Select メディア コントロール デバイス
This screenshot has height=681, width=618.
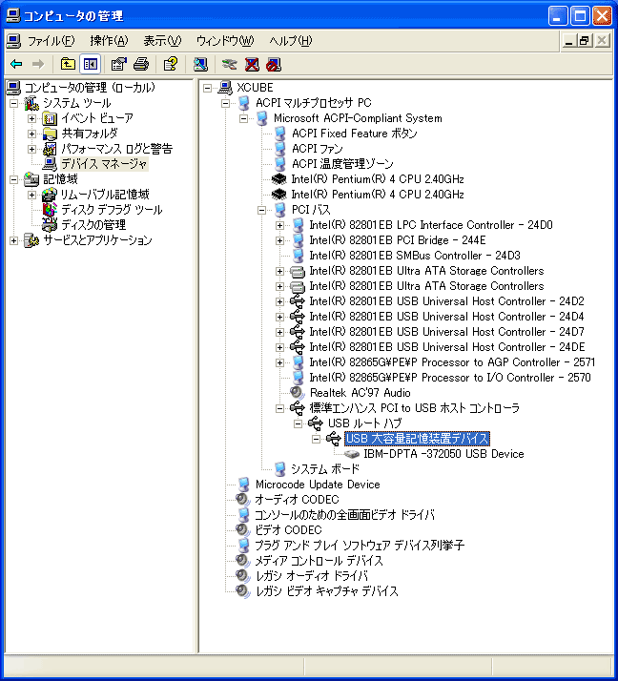[319, 561]
